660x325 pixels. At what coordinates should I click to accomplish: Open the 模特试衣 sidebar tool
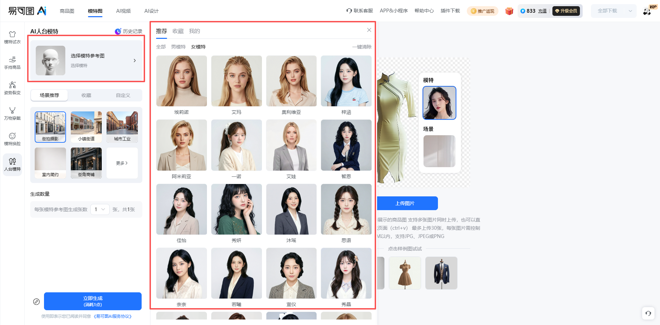point(12,37)
